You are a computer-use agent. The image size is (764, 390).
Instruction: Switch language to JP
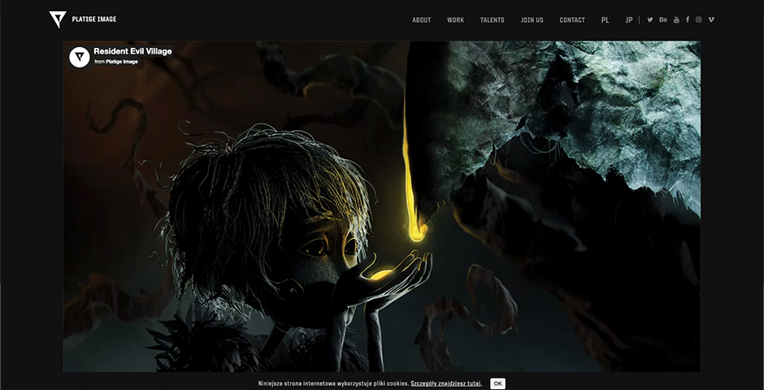(x=629, y=20)
